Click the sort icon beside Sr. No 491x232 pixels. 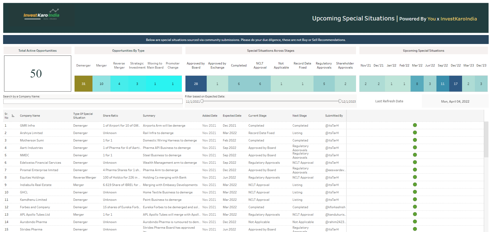[x=13, y=116]
